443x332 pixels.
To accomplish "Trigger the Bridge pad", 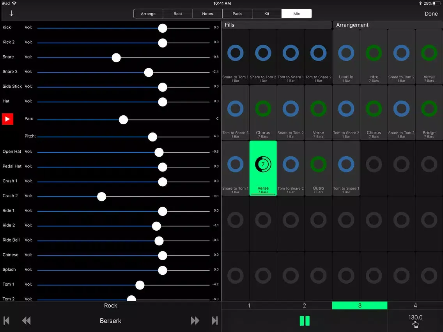I will tap(429, 112).
